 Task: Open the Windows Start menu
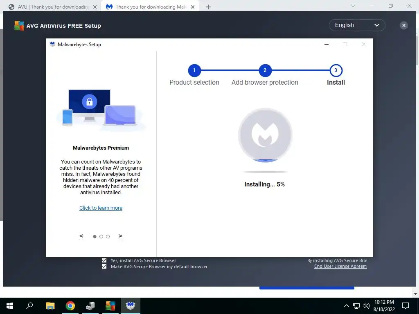pos(10,305)
